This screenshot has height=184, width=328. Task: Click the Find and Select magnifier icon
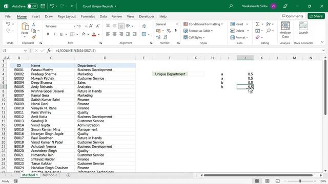pyautogui.click(x=269, y=31)
